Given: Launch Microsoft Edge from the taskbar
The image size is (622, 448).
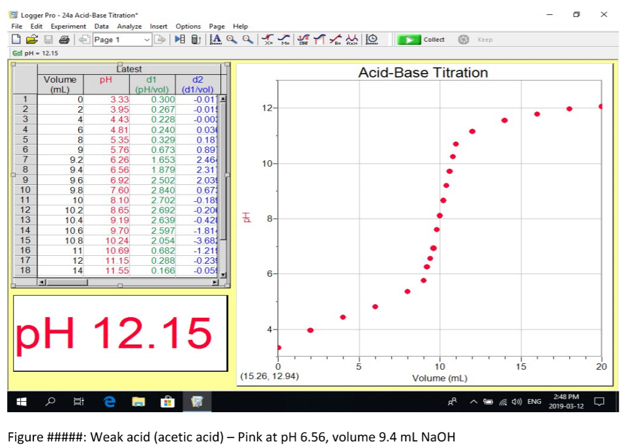Looking at the screenshot, I should pyautogui.click(x=109, y=401).
